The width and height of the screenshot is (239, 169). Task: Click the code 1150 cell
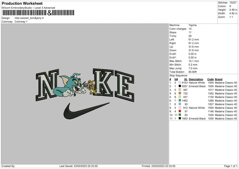211,97
